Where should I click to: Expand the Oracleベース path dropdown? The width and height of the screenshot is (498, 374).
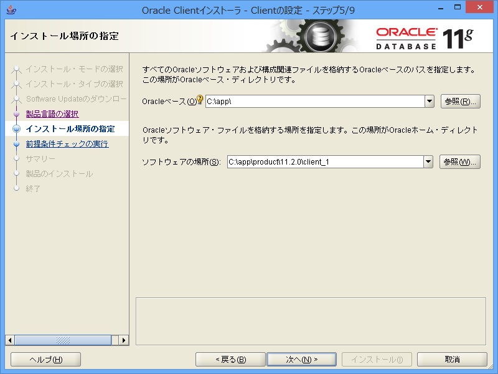click(429, 101)
